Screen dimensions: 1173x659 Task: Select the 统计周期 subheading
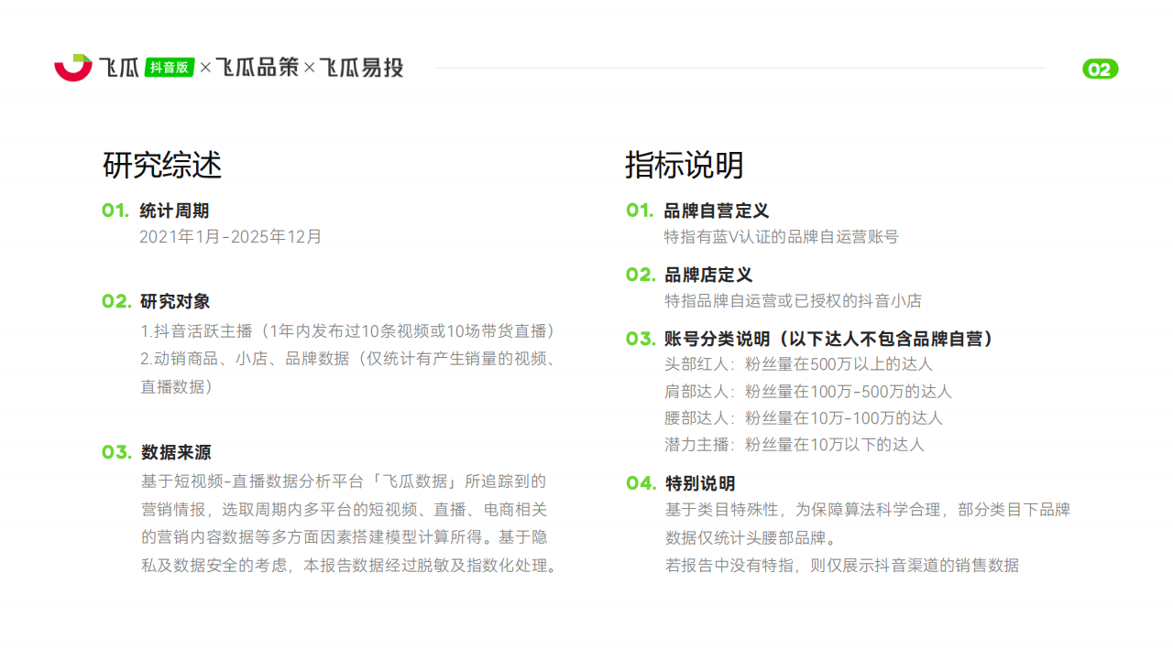174,211
